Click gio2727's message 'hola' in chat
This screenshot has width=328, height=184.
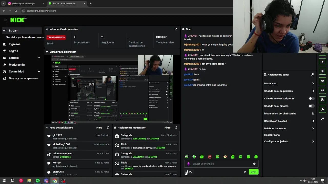(x=196, y=74)
